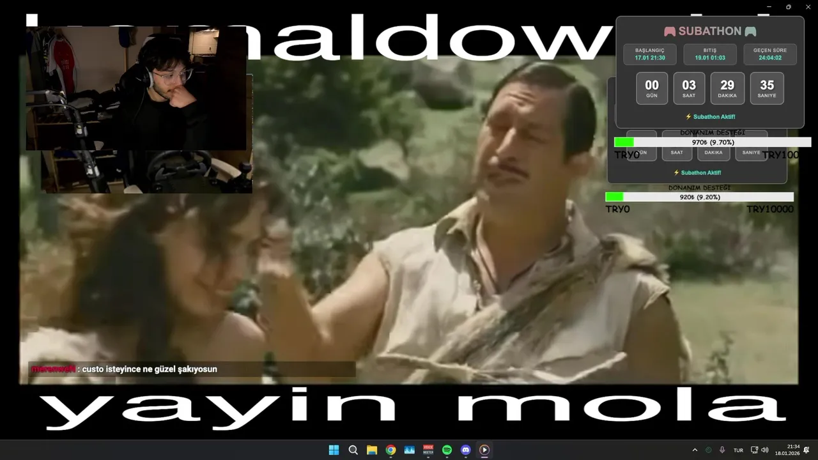The height and width of the screenshot is (460, 818).
Task: Select the active media player taskbar icon
Action: pyautogui.click(x=484, y=450)
